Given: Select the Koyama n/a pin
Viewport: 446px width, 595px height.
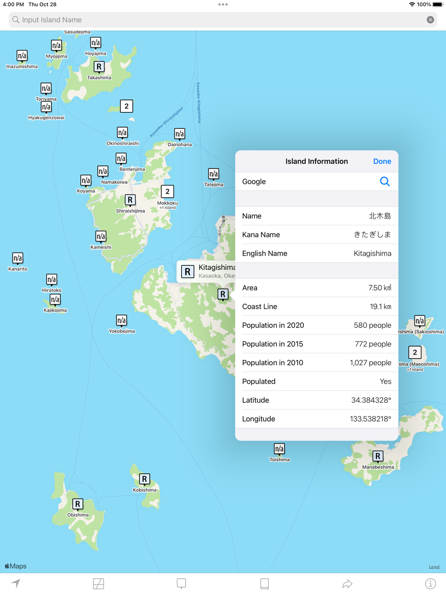Looking at the screenshot, I should coord(86,181).
